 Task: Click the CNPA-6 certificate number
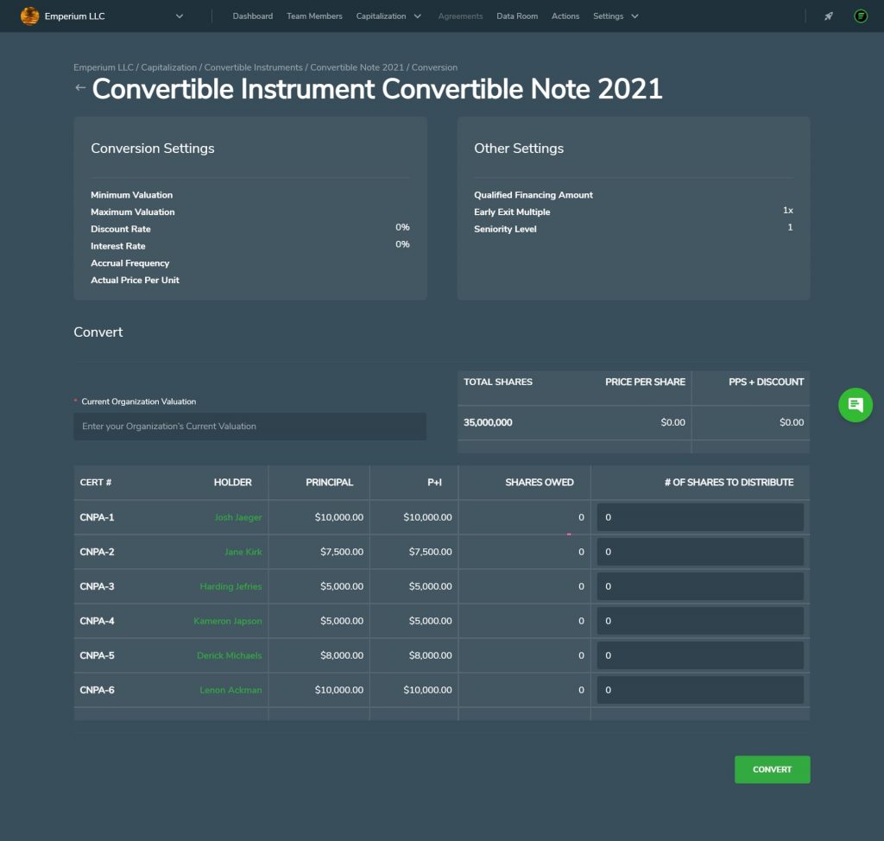coord(97,690)
